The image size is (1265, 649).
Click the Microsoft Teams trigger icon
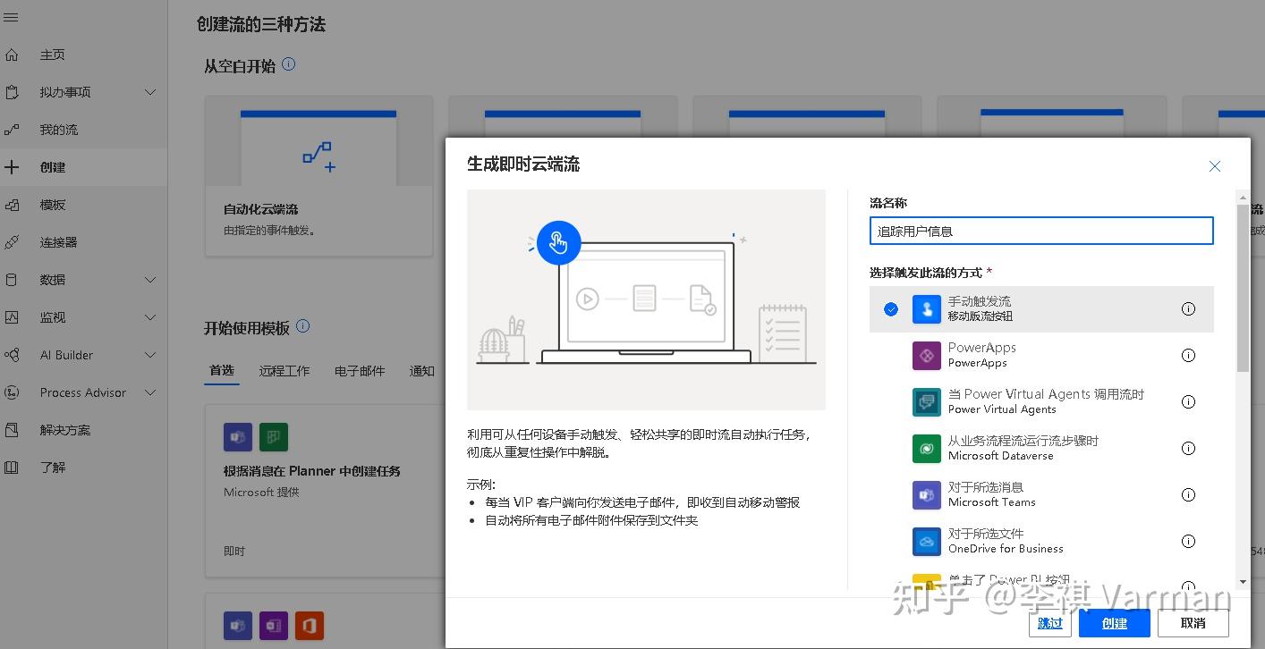click(x=926, y=494)
